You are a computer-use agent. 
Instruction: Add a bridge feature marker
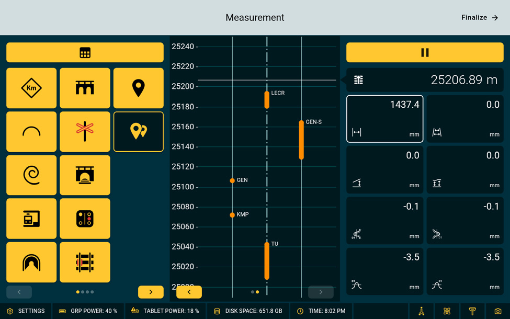[85, 88]
